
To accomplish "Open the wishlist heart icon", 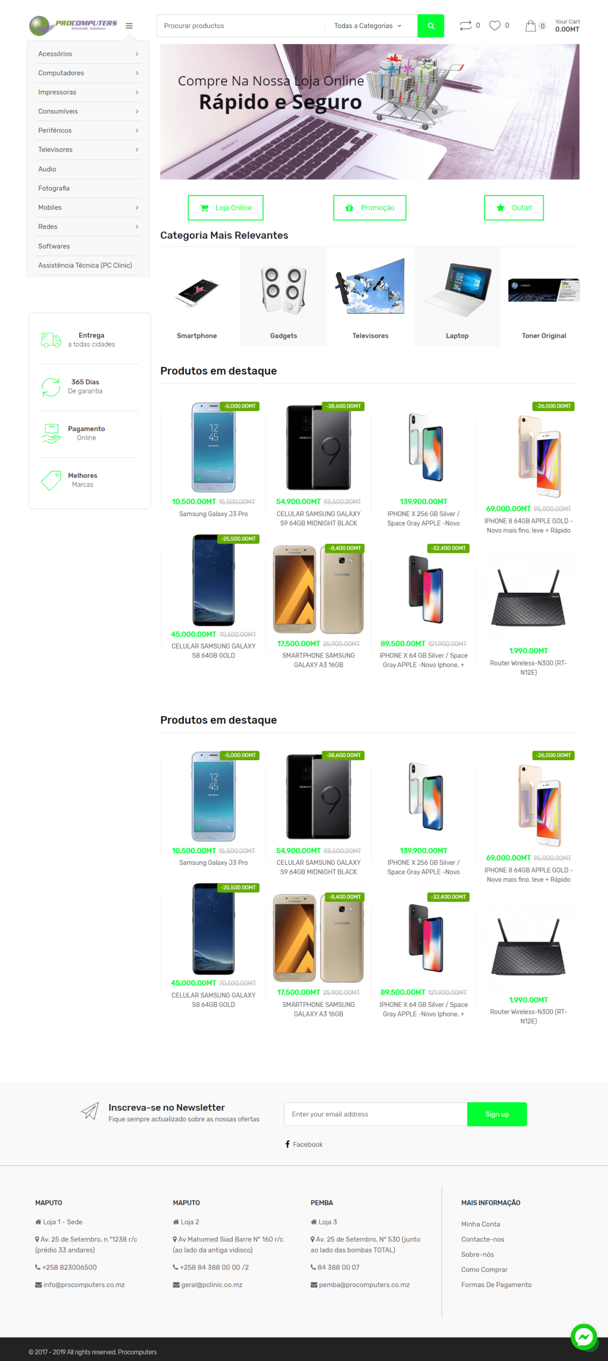I will coord(495,26).
